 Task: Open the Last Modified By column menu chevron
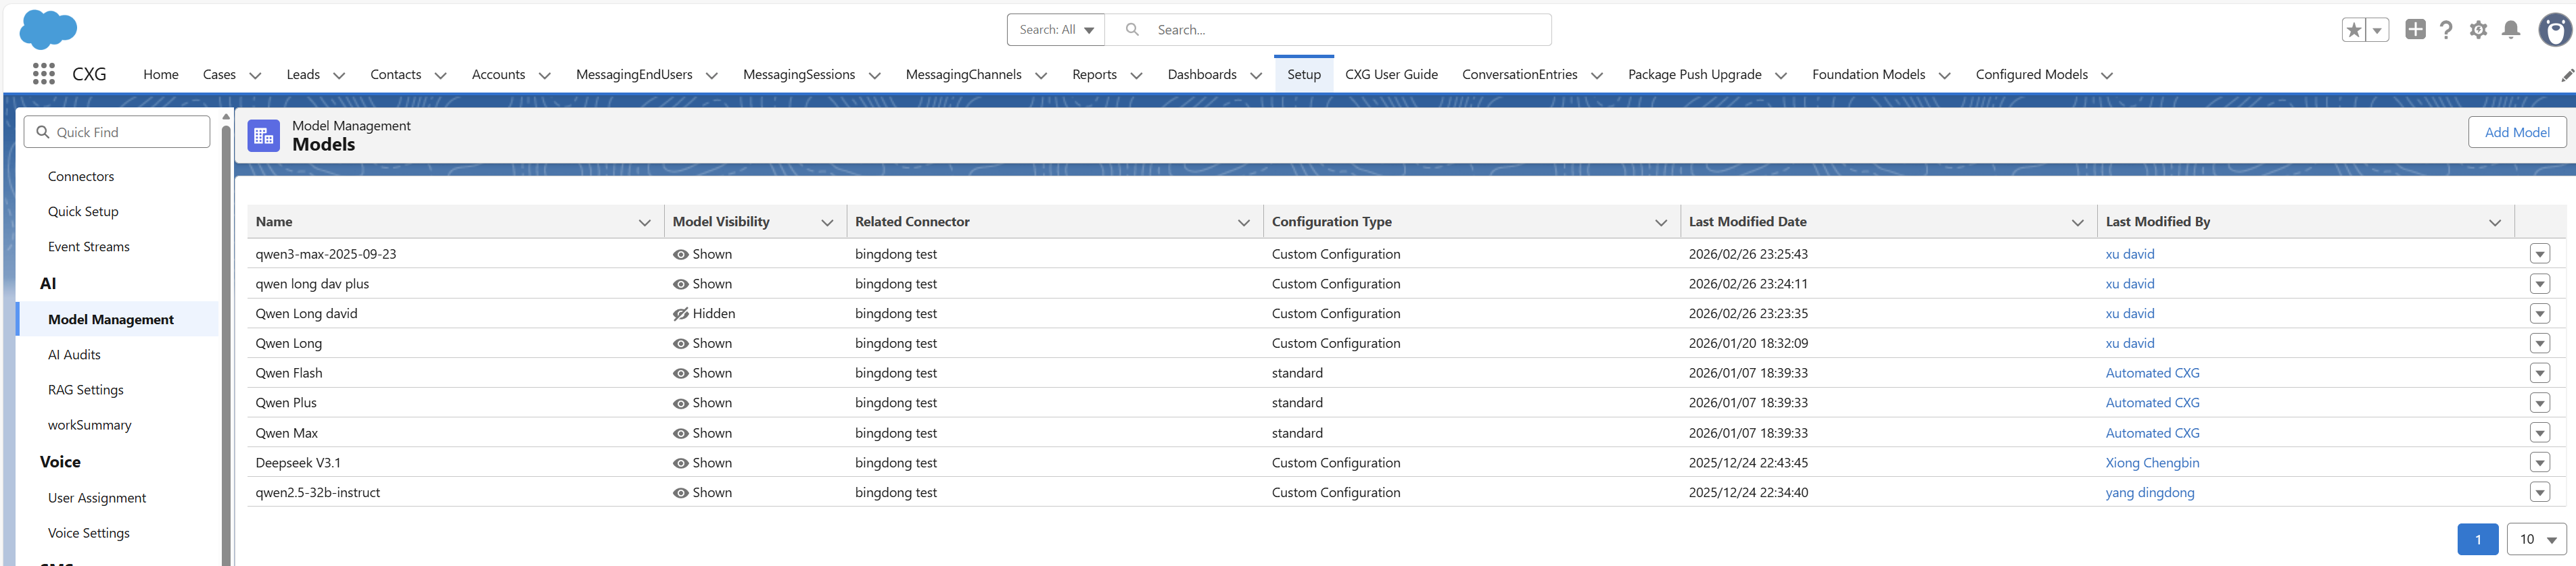pos(2495,223)
